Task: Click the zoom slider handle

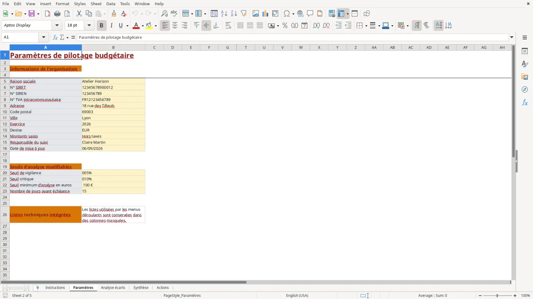Action: (497, 295)
